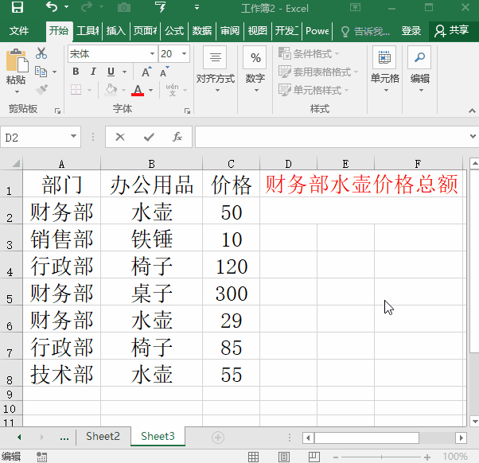Click the 共享 share button

(452, 31)
